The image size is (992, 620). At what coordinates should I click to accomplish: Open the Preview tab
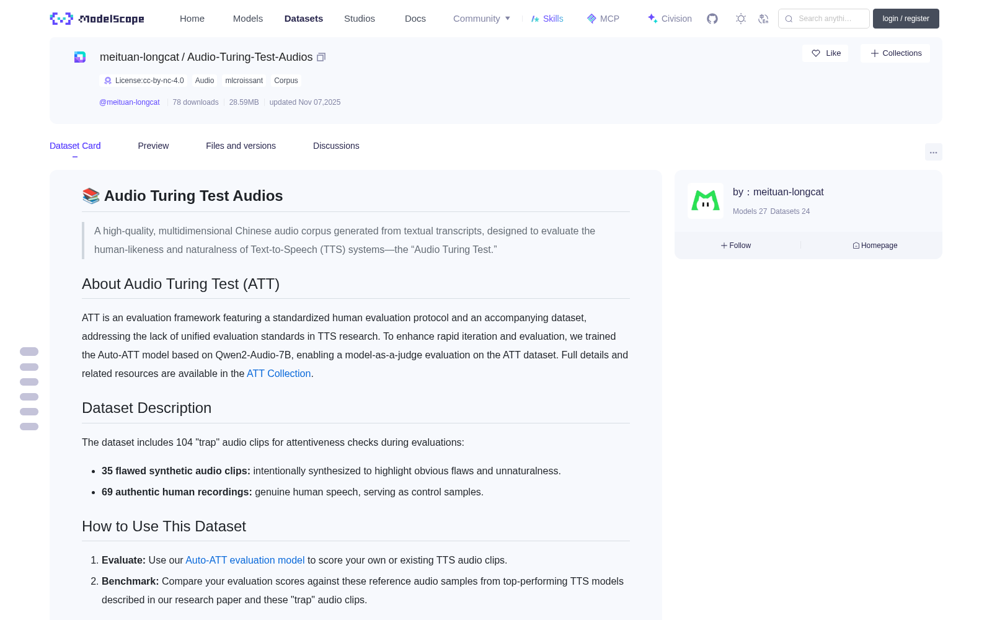tap(153, 146)
